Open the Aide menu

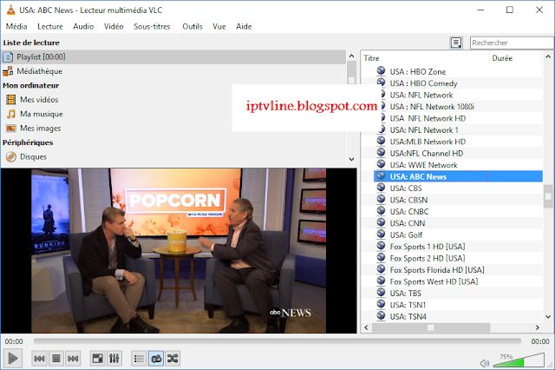click(244, 27)
